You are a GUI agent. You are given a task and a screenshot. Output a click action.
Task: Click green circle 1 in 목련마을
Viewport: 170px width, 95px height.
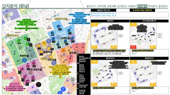pyautogui.click(x=19, y=41)
